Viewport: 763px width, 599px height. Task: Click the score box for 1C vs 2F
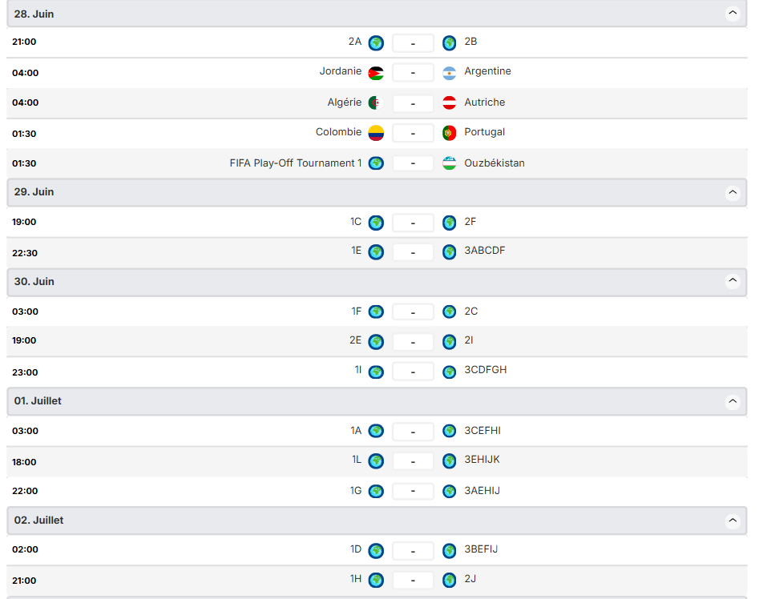[x=413, y=223]
